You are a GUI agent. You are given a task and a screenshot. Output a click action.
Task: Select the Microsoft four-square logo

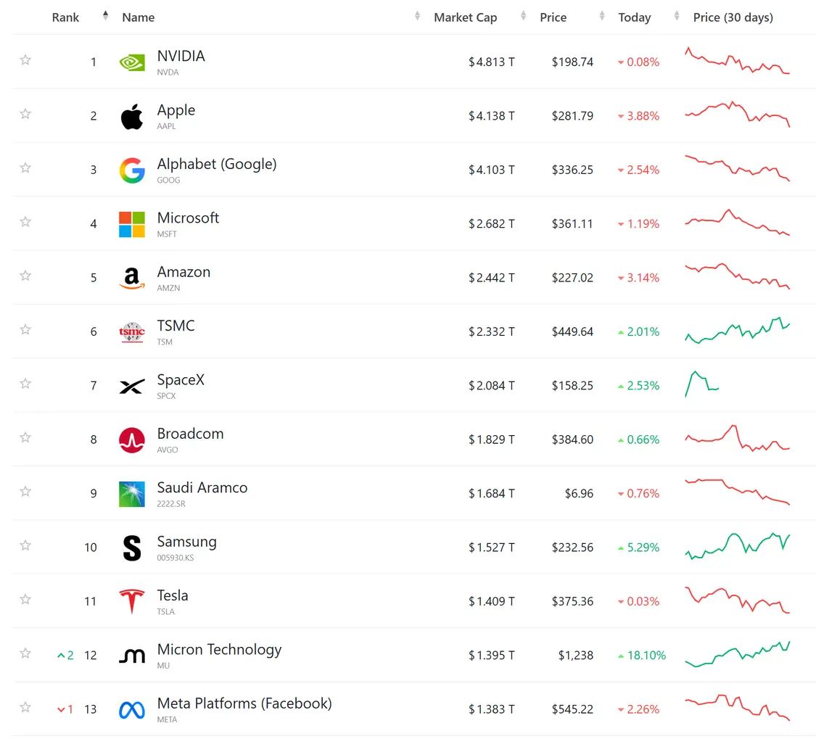click(x=132, y=224)
